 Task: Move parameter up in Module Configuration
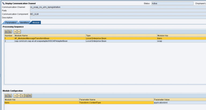coord(15,96)
